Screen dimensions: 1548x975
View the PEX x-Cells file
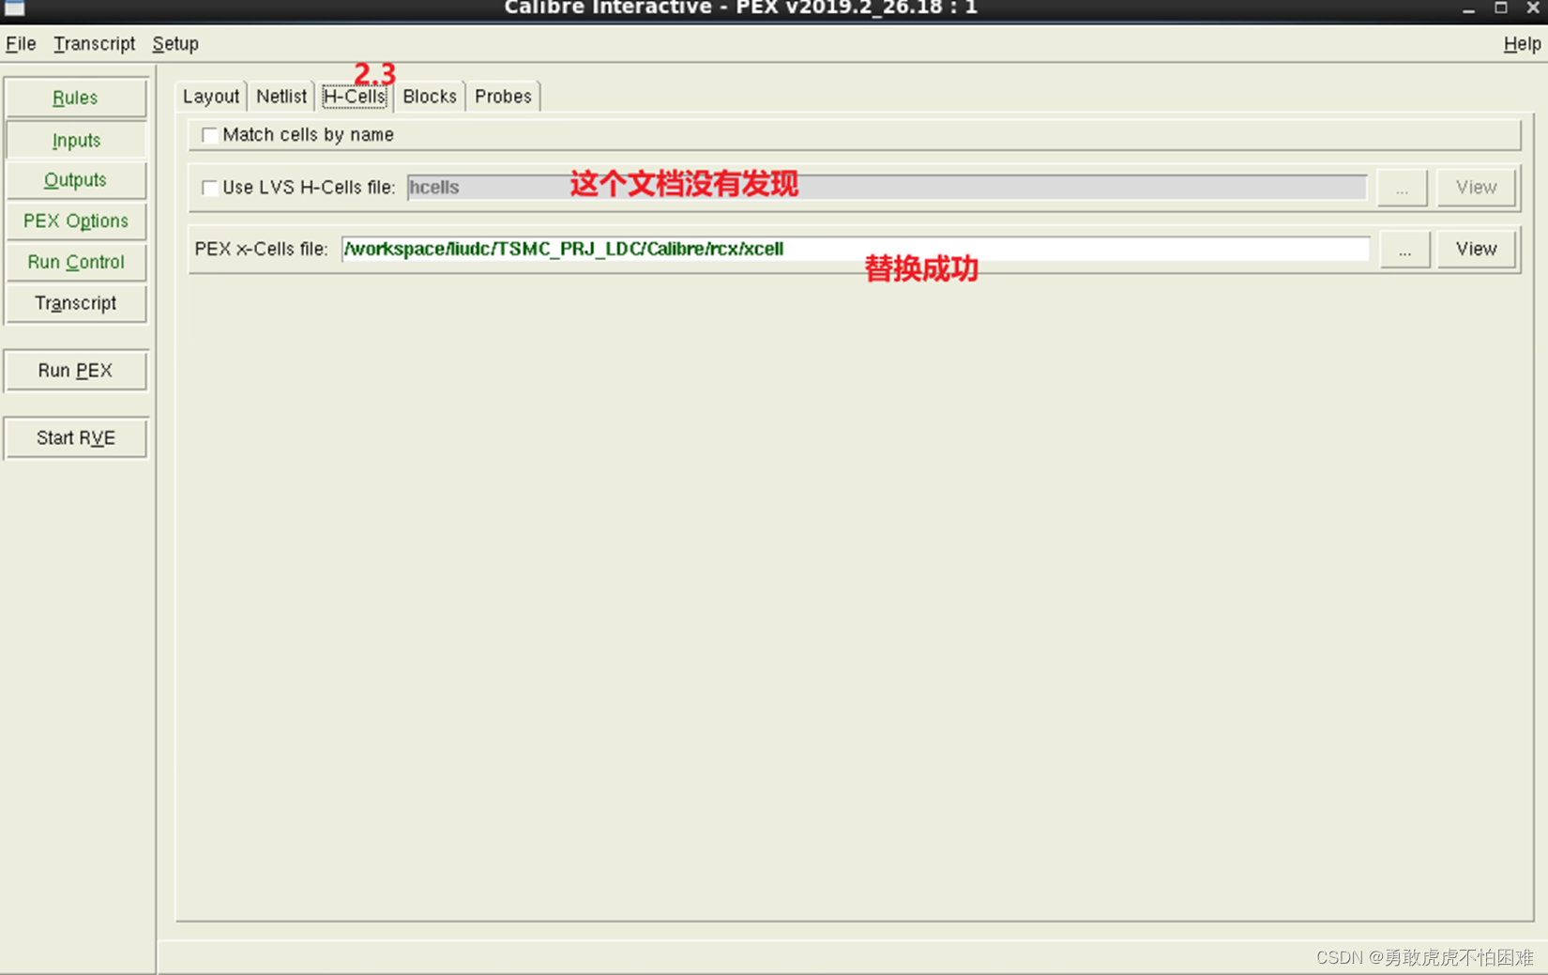point(1476,249)
